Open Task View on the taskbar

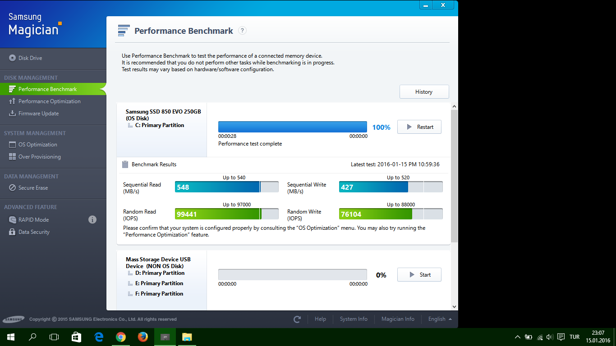tap(54, 337)
